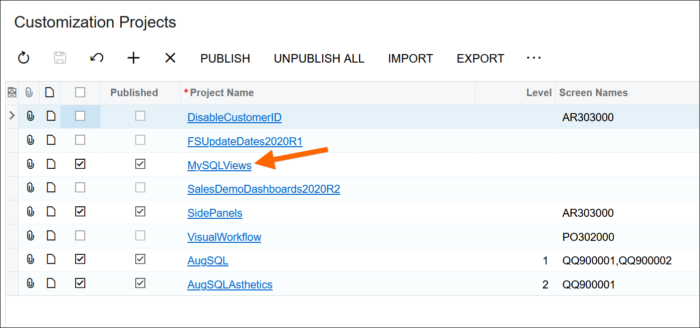
Task: Delete the selected row using the X icon
Action: (x=170, y=58)
